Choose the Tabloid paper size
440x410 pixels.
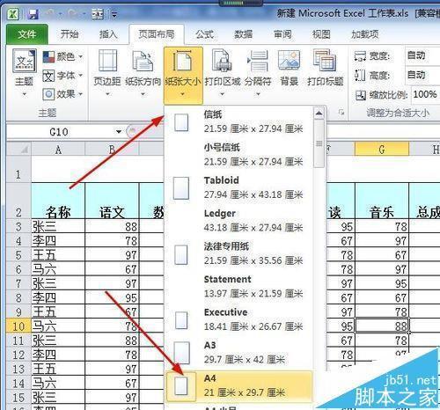pos(238,187)
